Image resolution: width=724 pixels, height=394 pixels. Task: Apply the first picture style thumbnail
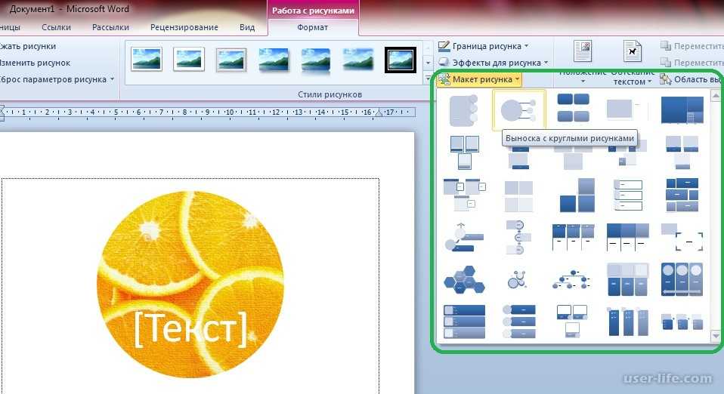pyautogui.click(x=146, y=60)
